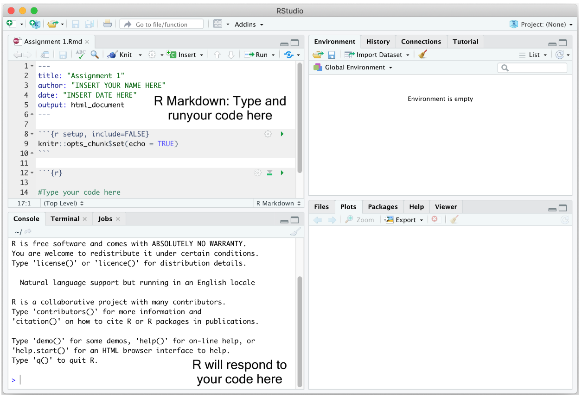Go to next section down arrow

click(x=231, y=55)
